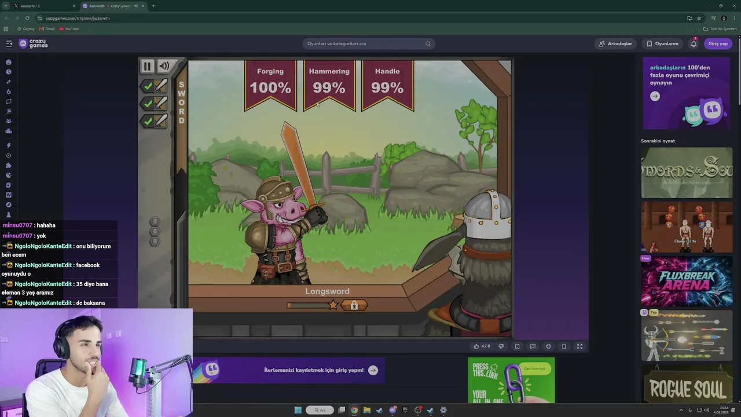
Task: Show hidden system tray icons
Action: click(x=681, y=410)
